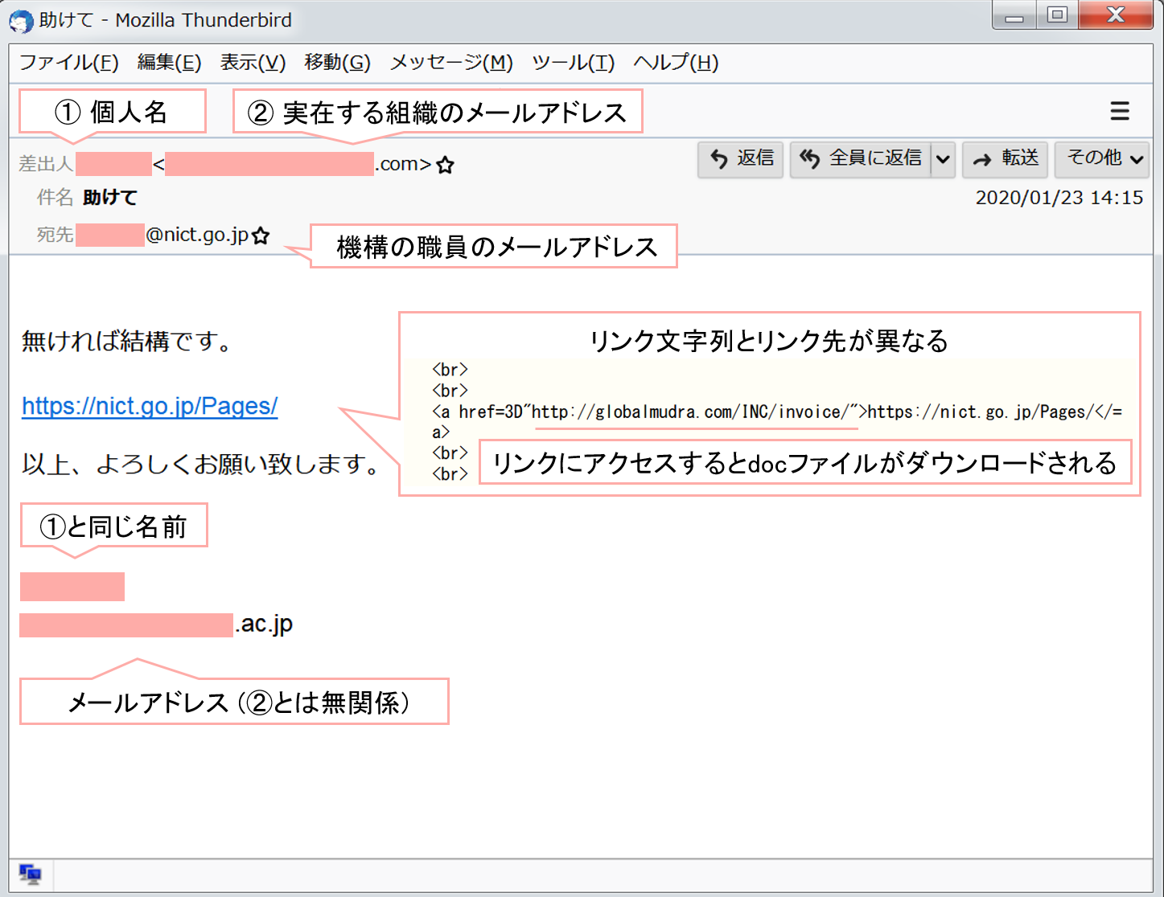Click the star next to sender address
This screenshot has height=897, width=1164.
click(x=445, y=165)
